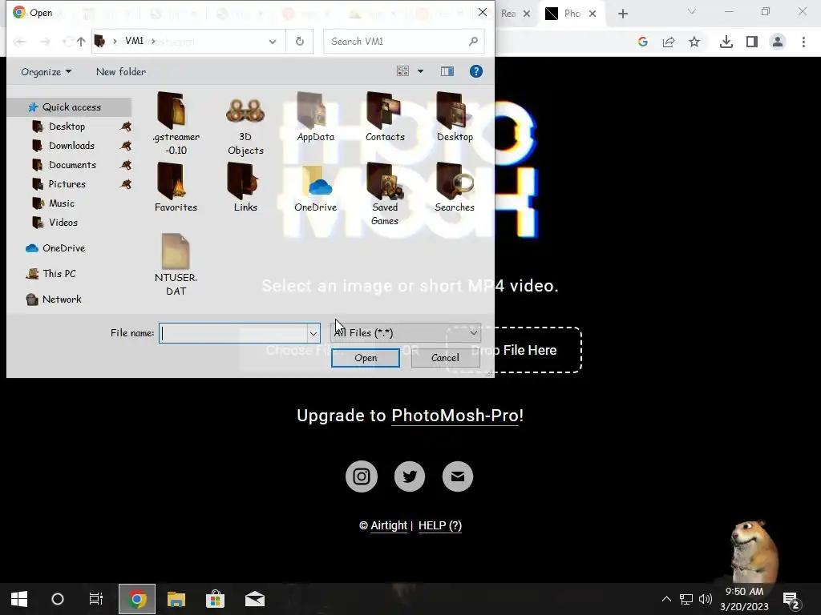Toggle the preview pane icon
The height and width of the screenshot is (615, 821).
tap(447, 71)
